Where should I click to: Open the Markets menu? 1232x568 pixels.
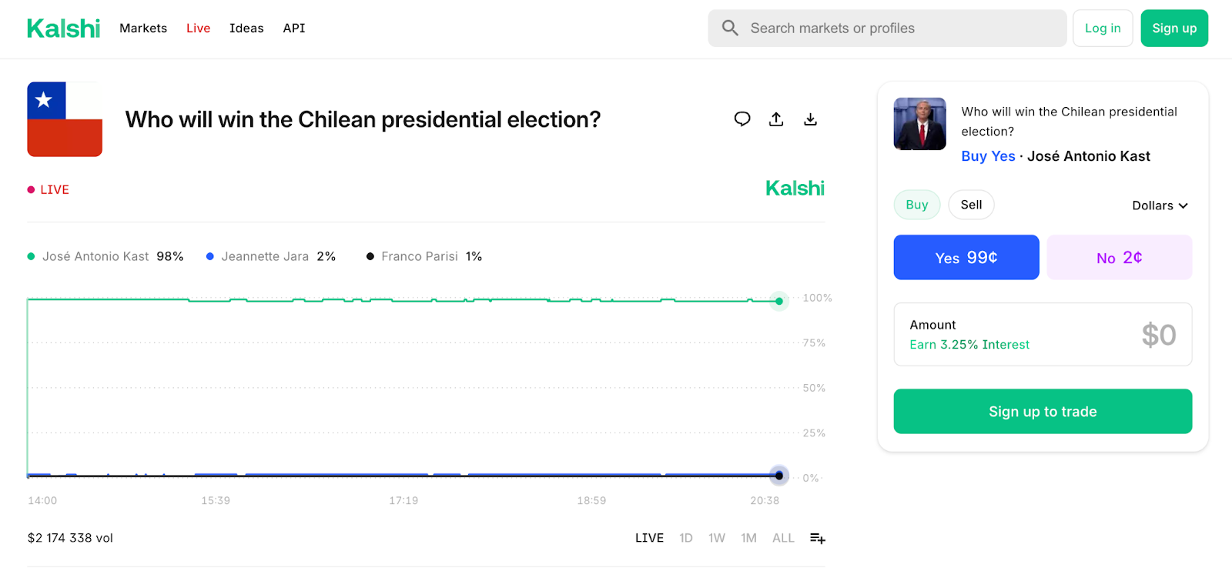coord(143,28)
